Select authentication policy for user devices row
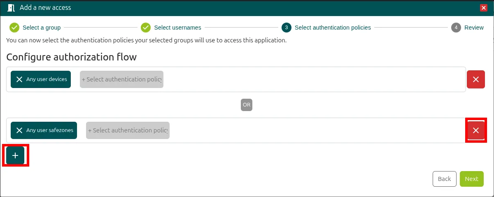The height and width of the screenshot is (197, 494). (x=121, y=79)
